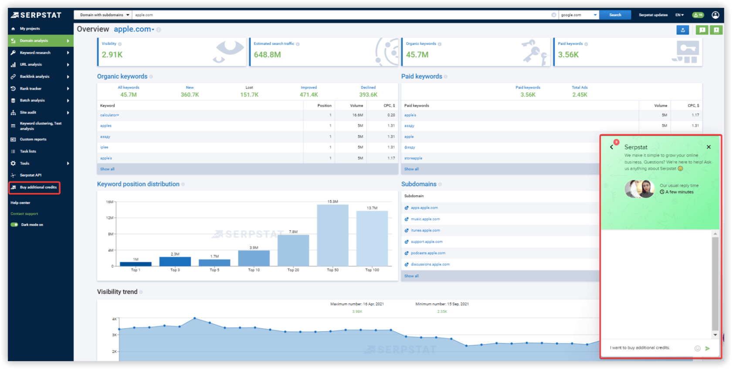Screen dimensions: 732x369
Task: Select Custom reports from the sidebar
Action: pos(33,140)
